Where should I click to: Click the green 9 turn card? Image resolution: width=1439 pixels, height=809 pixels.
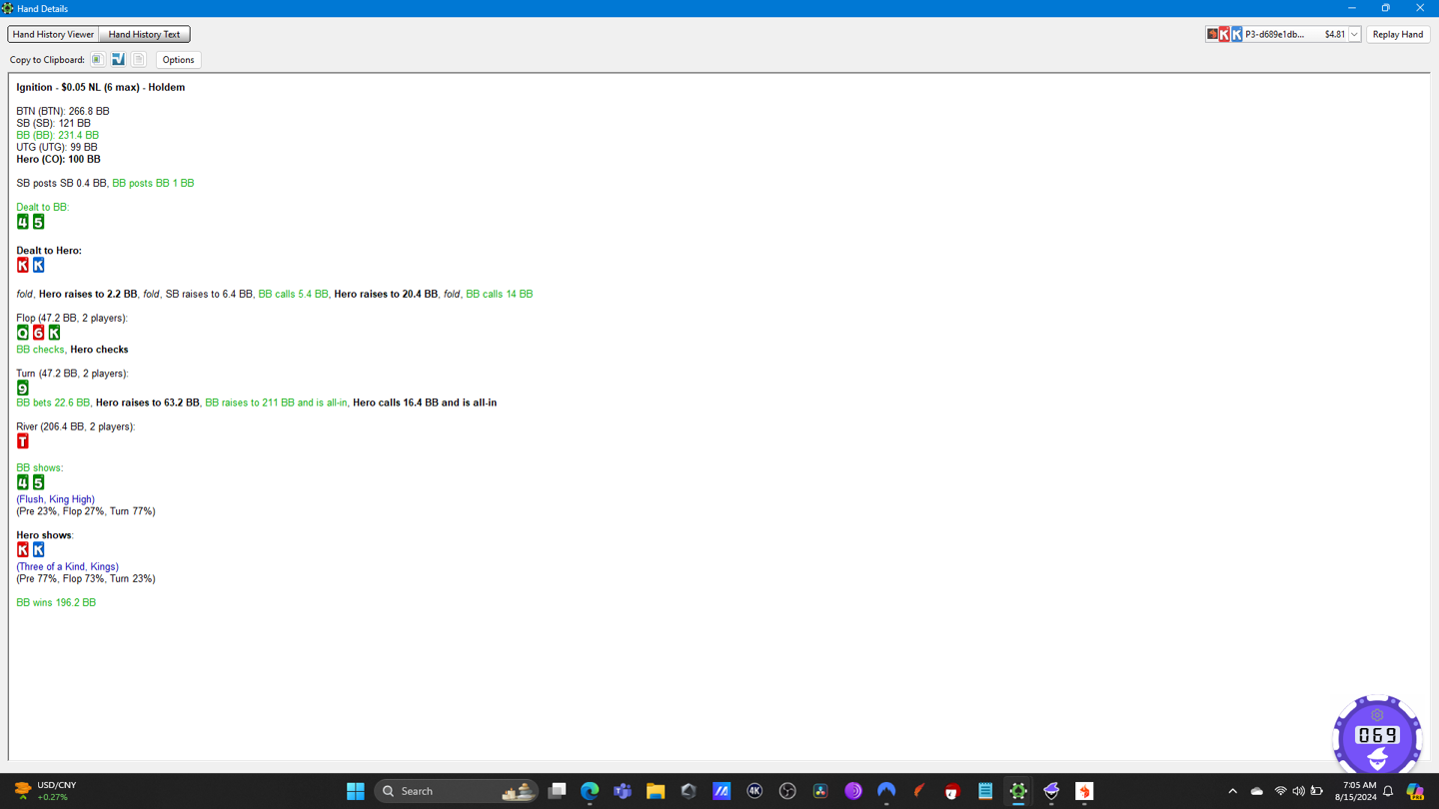click(23, 389)
